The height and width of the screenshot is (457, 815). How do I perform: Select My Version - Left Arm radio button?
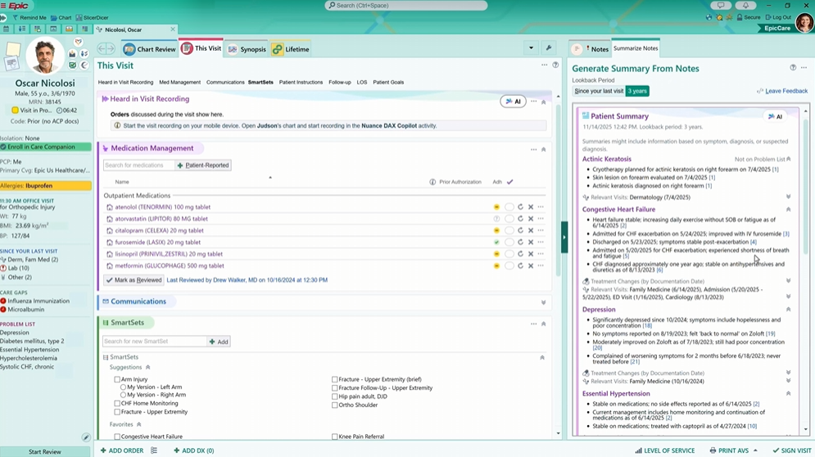[124, 387]
